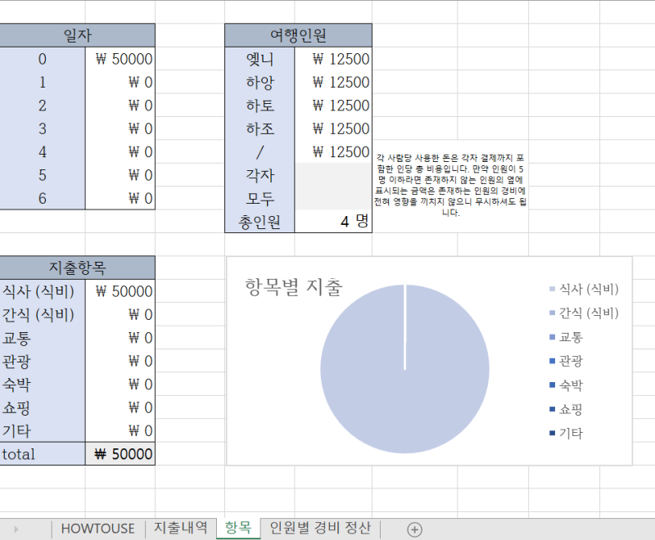Click the slash name cell
Image resolution: width=655 pixels, height=540 pixels.
click(x=260, y=152)
